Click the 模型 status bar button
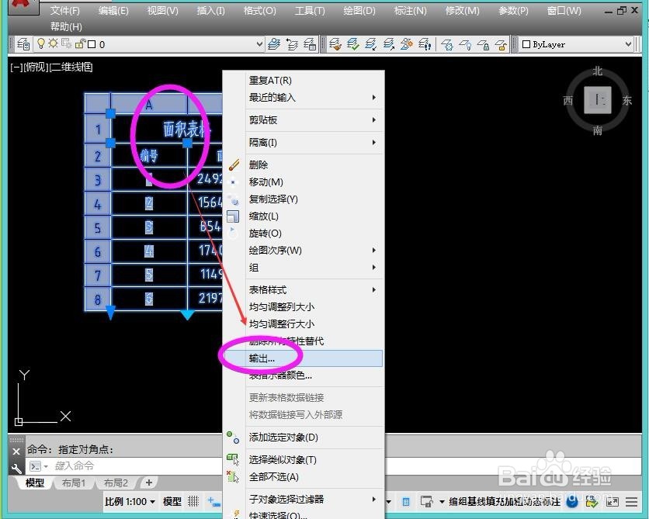 (x=172, y=502)
